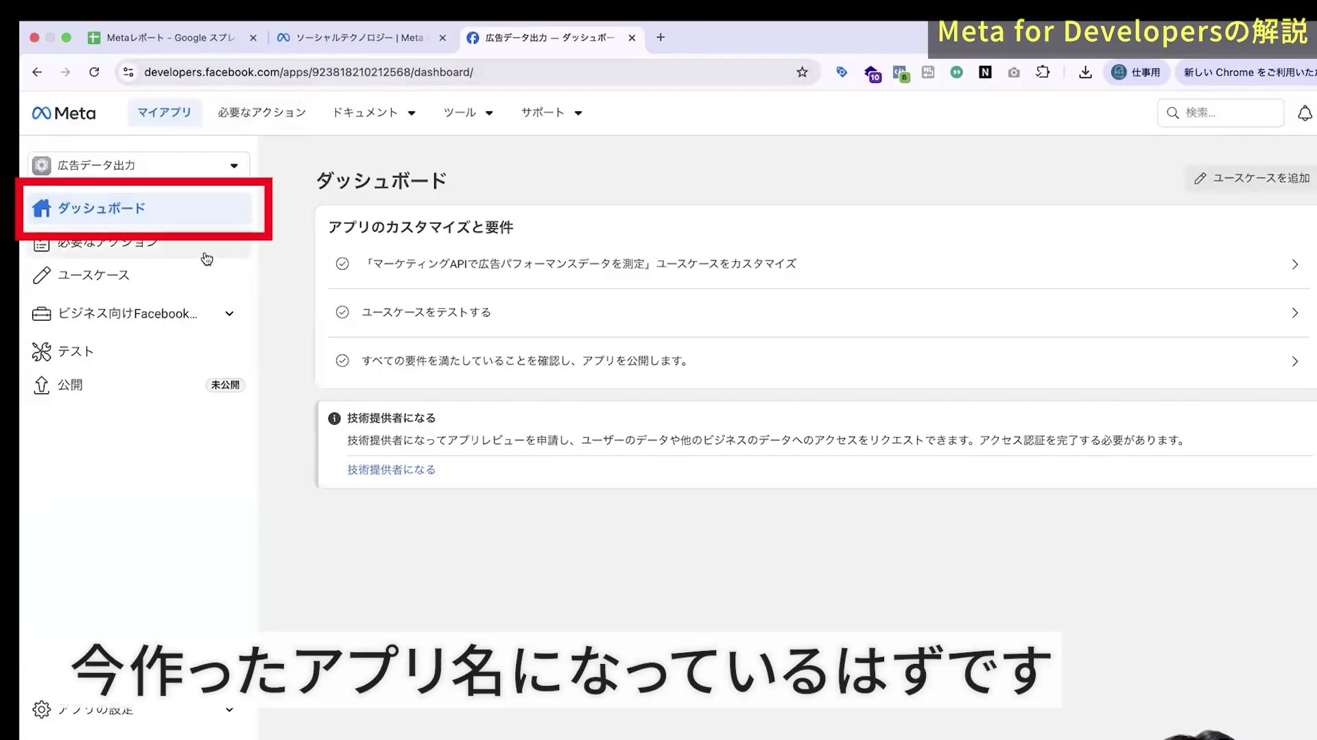This screenshot has height=740, width=1317.
Task: Open Chrome extensions puzzle icon
Action: coord(1043,72)
